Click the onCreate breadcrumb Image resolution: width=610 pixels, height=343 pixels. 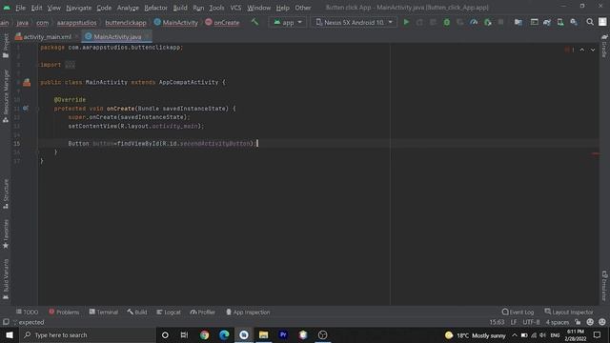pyautogui.click(x=222, y=23)
